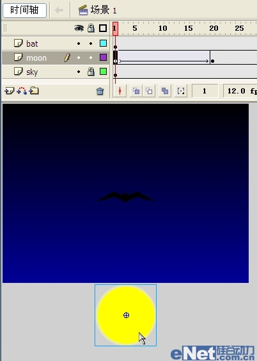Image resolution: width=257 pixels, height=361 pixels.
Task: Toggle visibility dot of bat layer
Action: 79,44
